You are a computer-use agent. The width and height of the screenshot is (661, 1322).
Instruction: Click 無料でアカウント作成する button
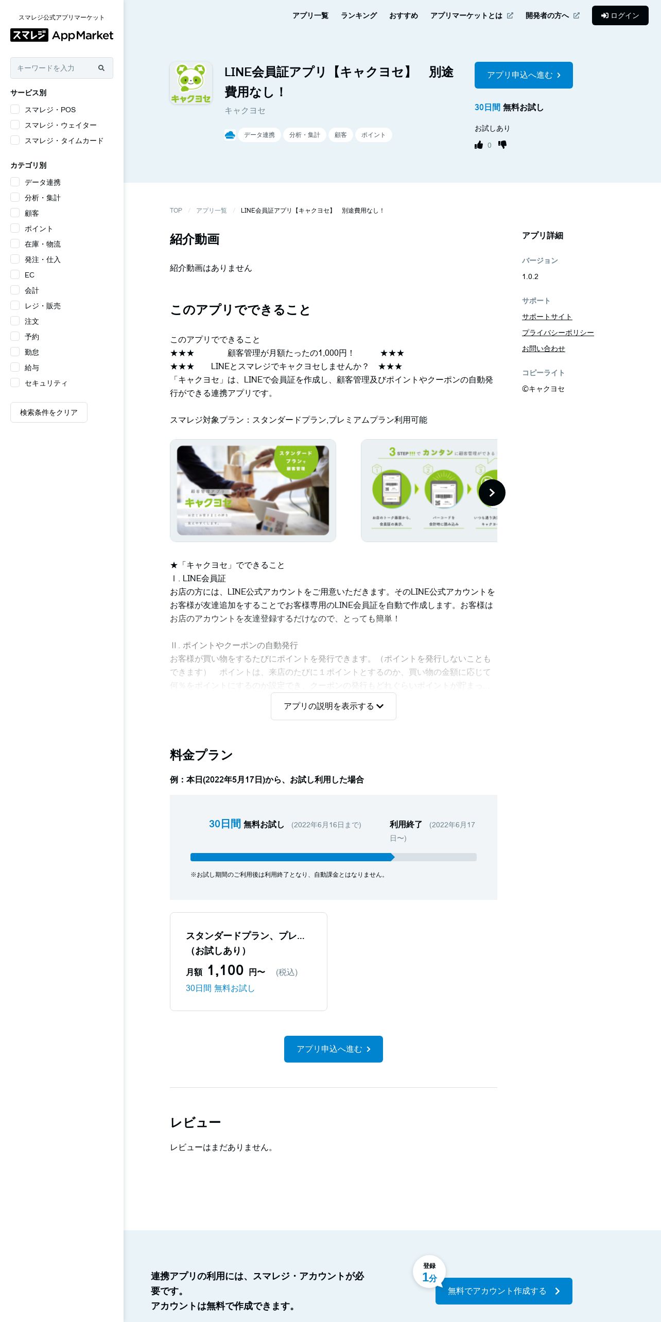pyautogui.click(x=504, y=1291)
